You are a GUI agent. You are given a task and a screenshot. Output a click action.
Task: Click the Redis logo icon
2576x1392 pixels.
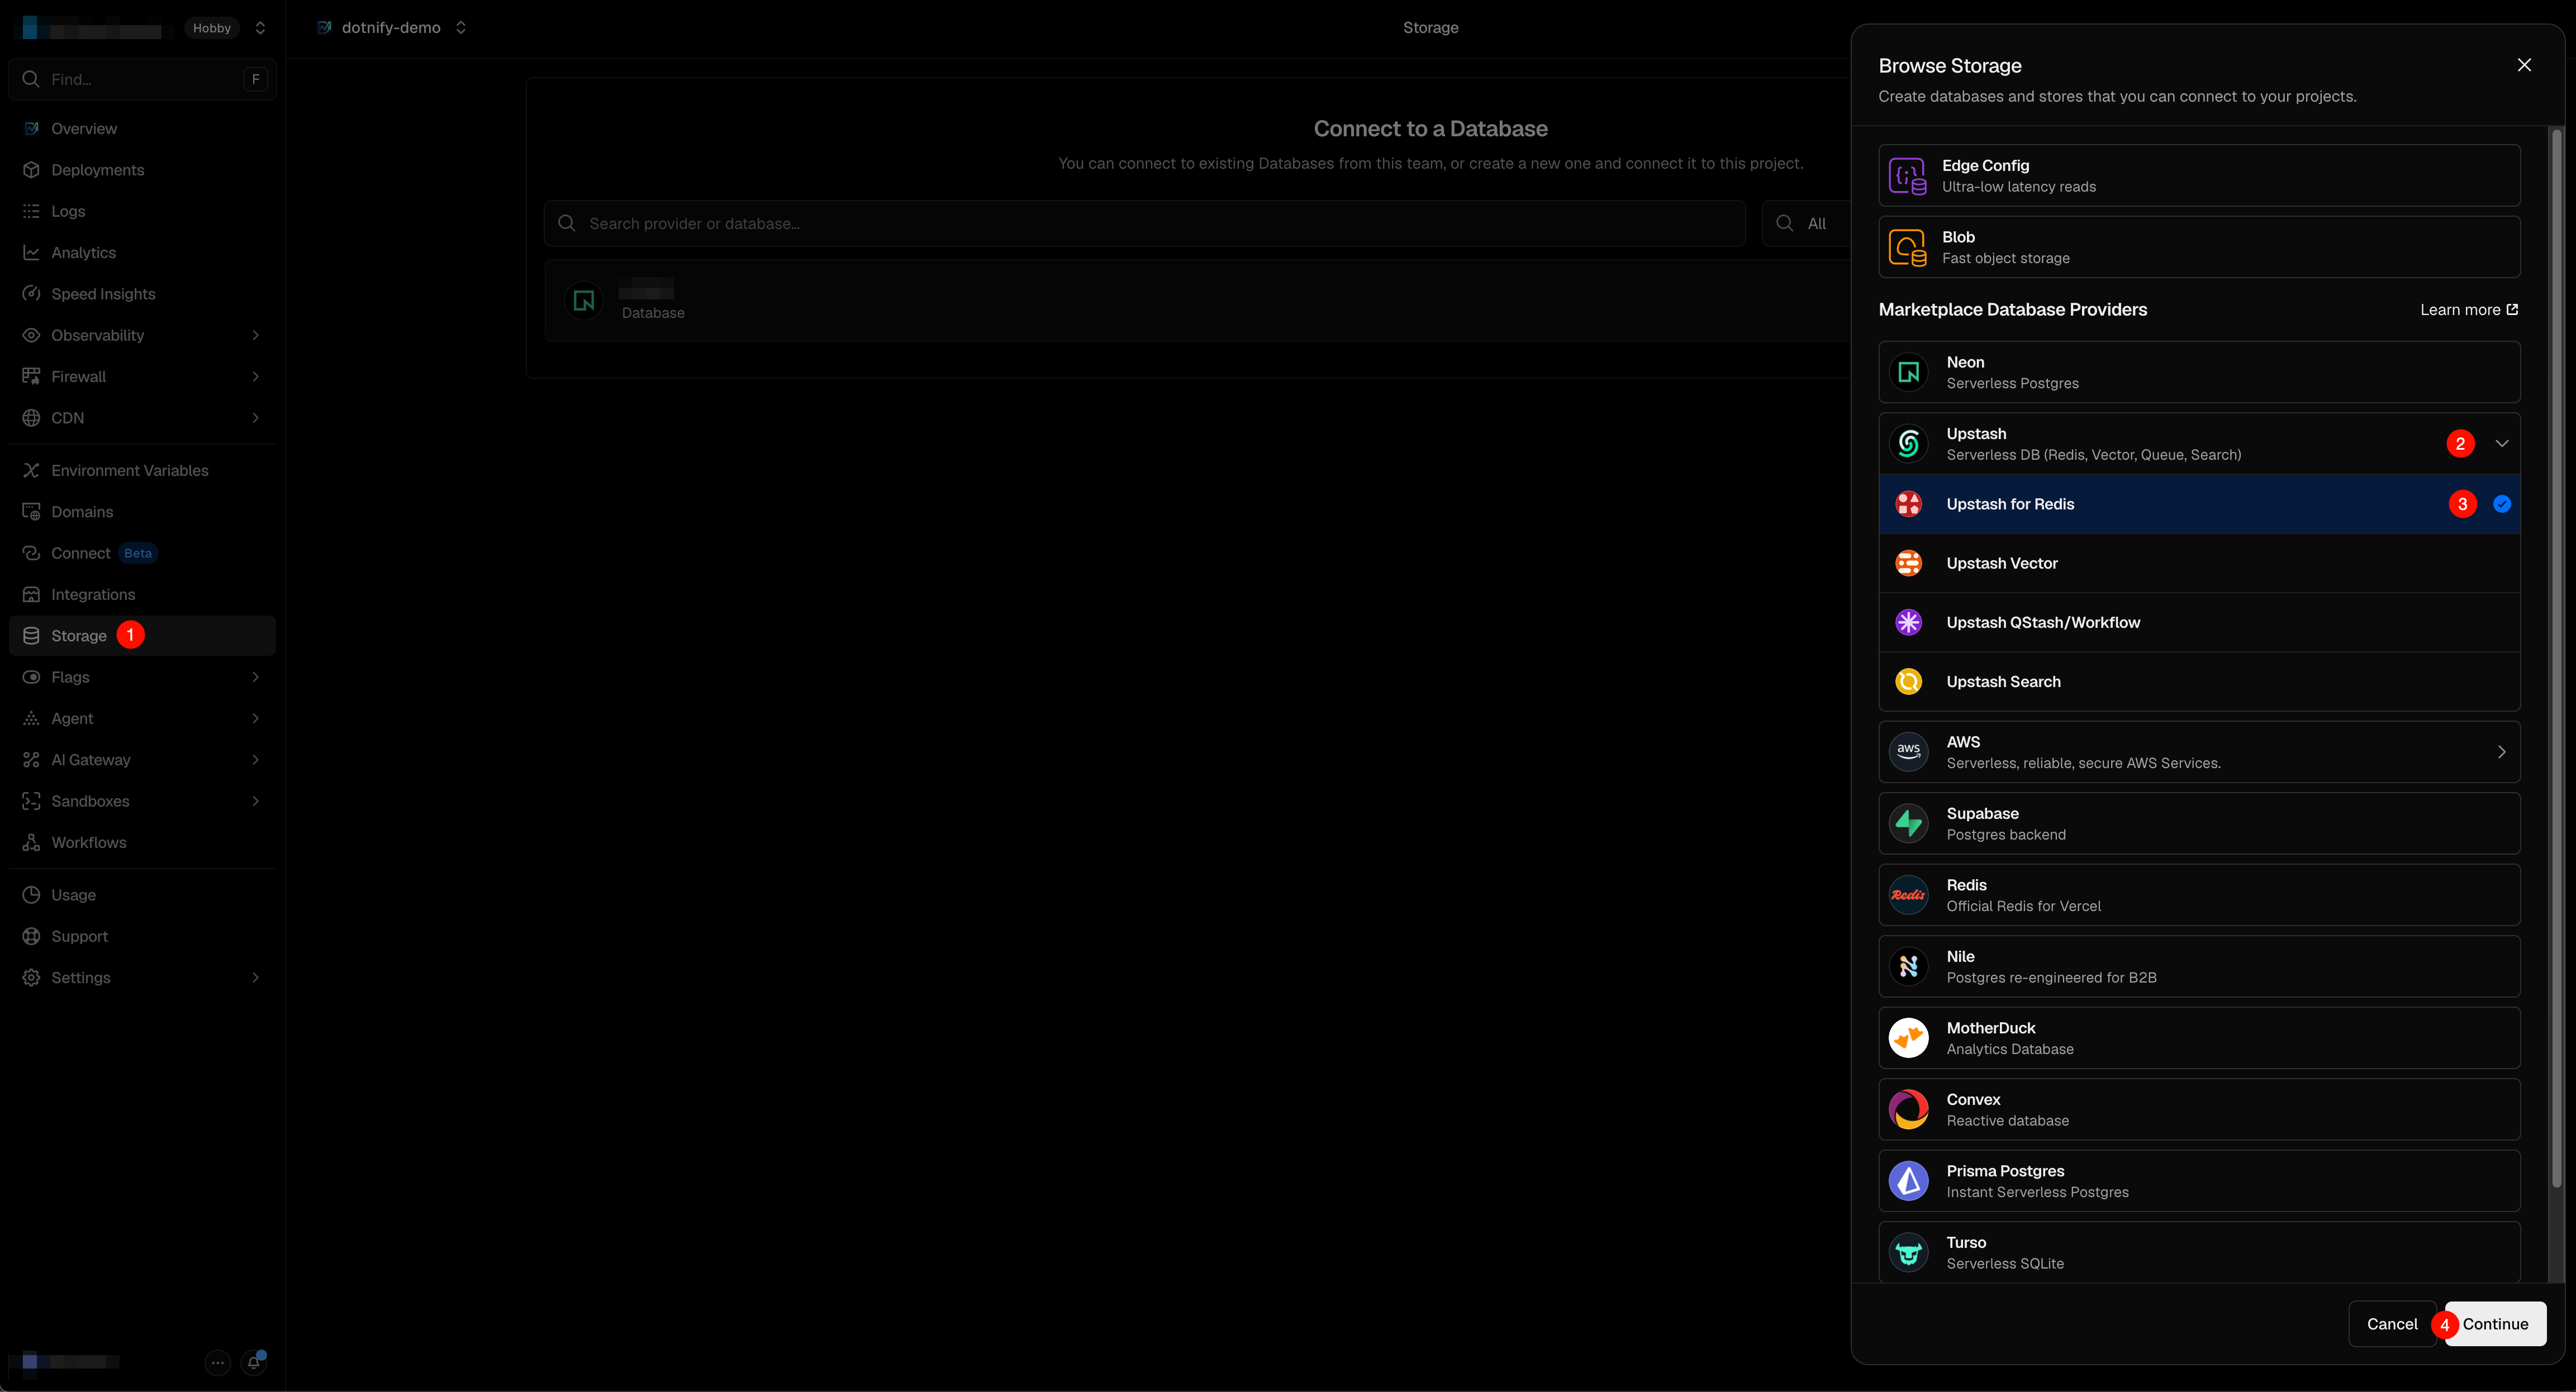pos(1908,895)
